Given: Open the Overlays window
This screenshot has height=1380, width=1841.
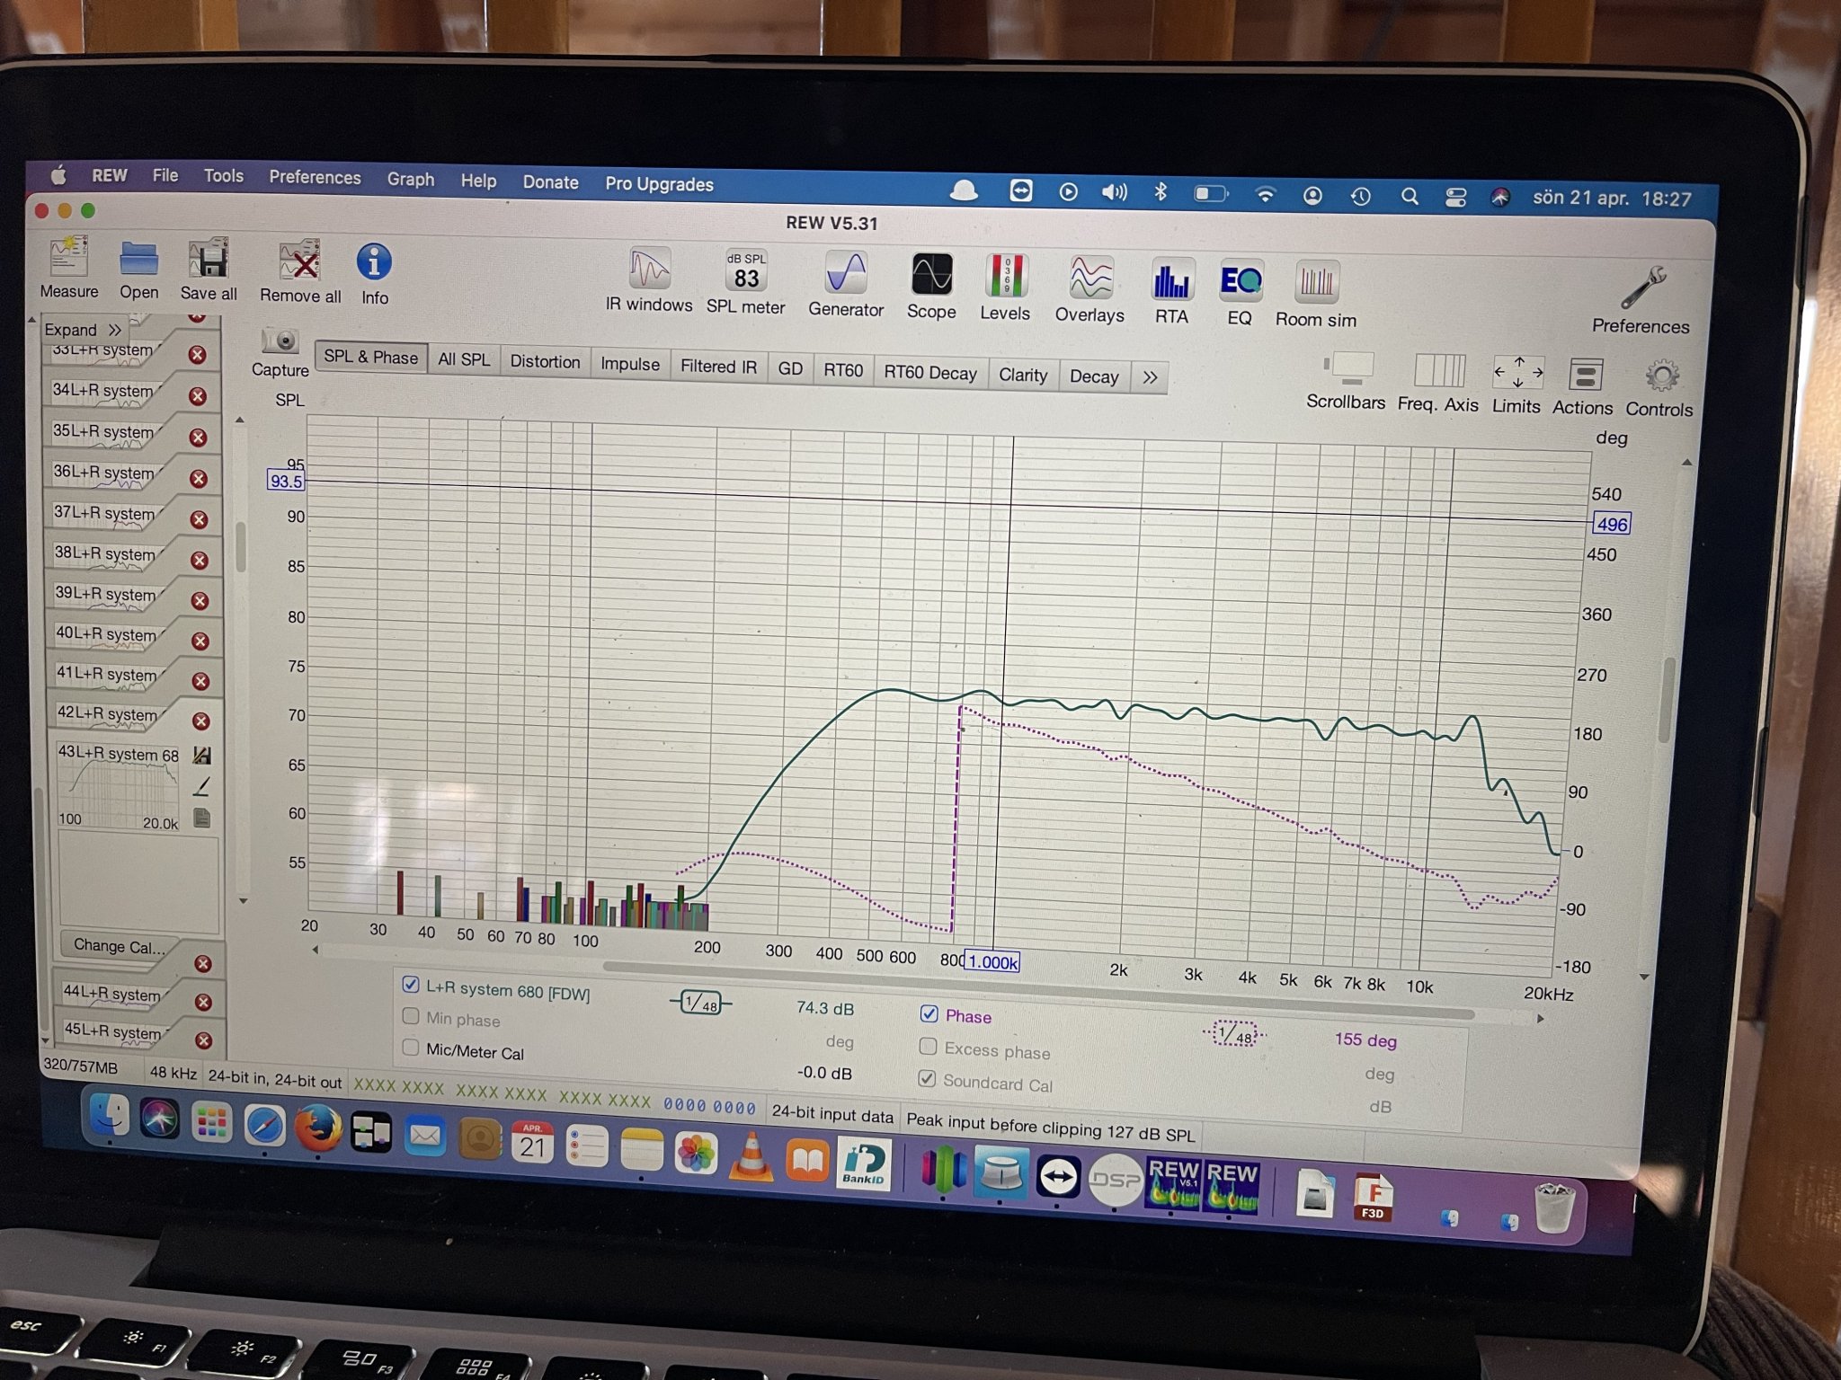Looking at the screenshot, I should pos(1089,289).
